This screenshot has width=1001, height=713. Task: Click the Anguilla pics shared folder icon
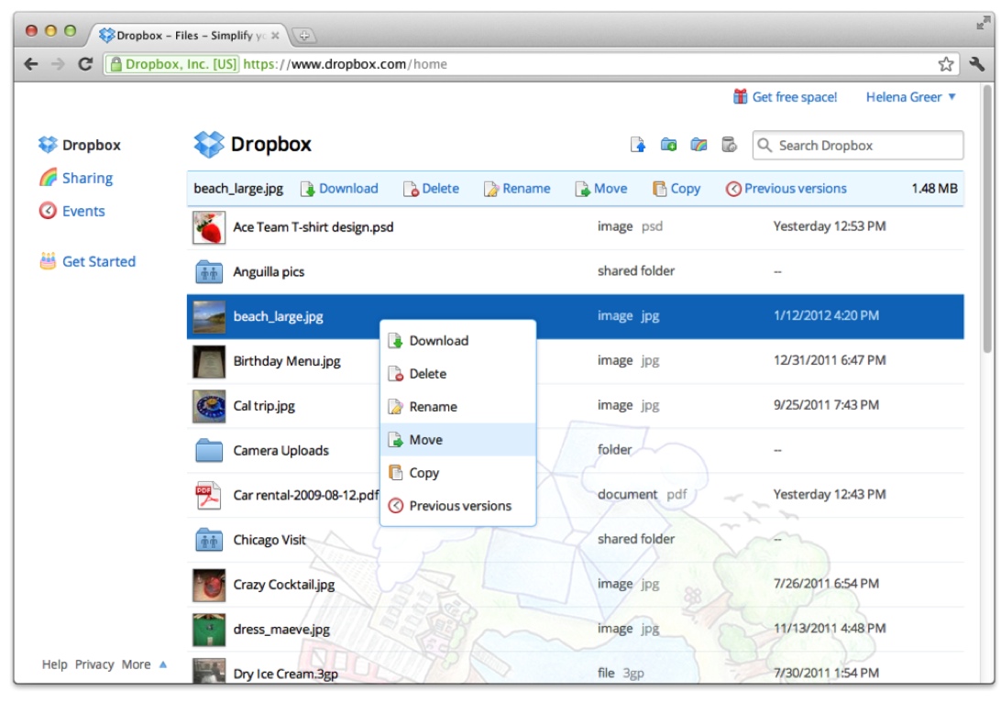209,272
